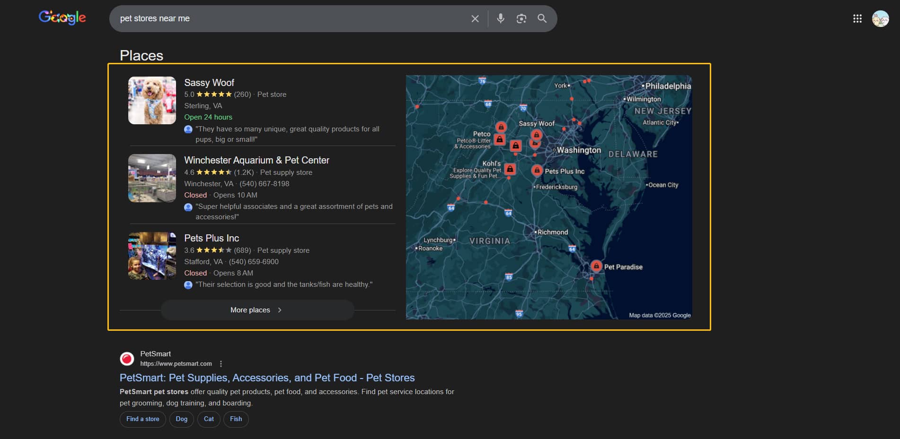This screenshot has width=900, height=439.
Task: Expand More places with the chevron
Action: 280,310
